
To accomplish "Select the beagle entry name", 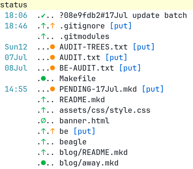I will coord(73,142).
